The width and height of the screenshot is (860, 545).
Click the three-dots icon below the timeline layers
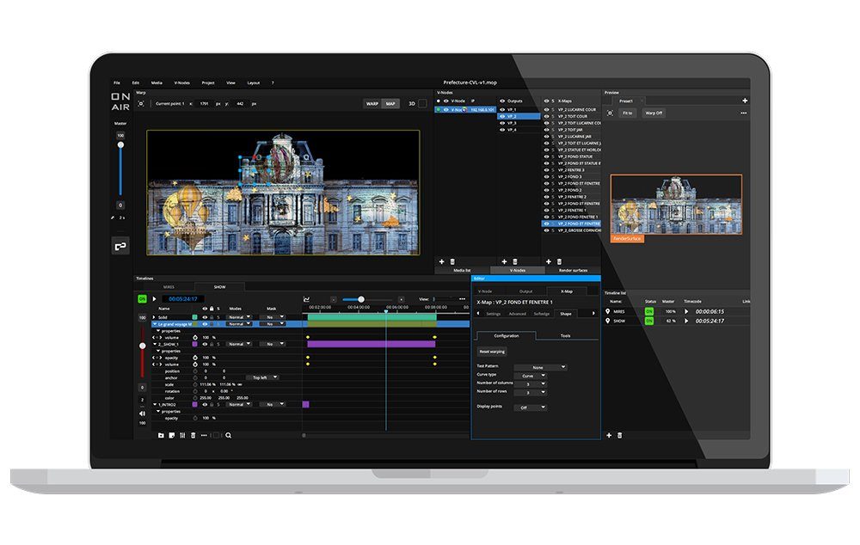(x=204, y=435)
